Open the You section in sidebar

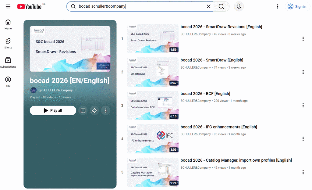[x=8, y=82]
